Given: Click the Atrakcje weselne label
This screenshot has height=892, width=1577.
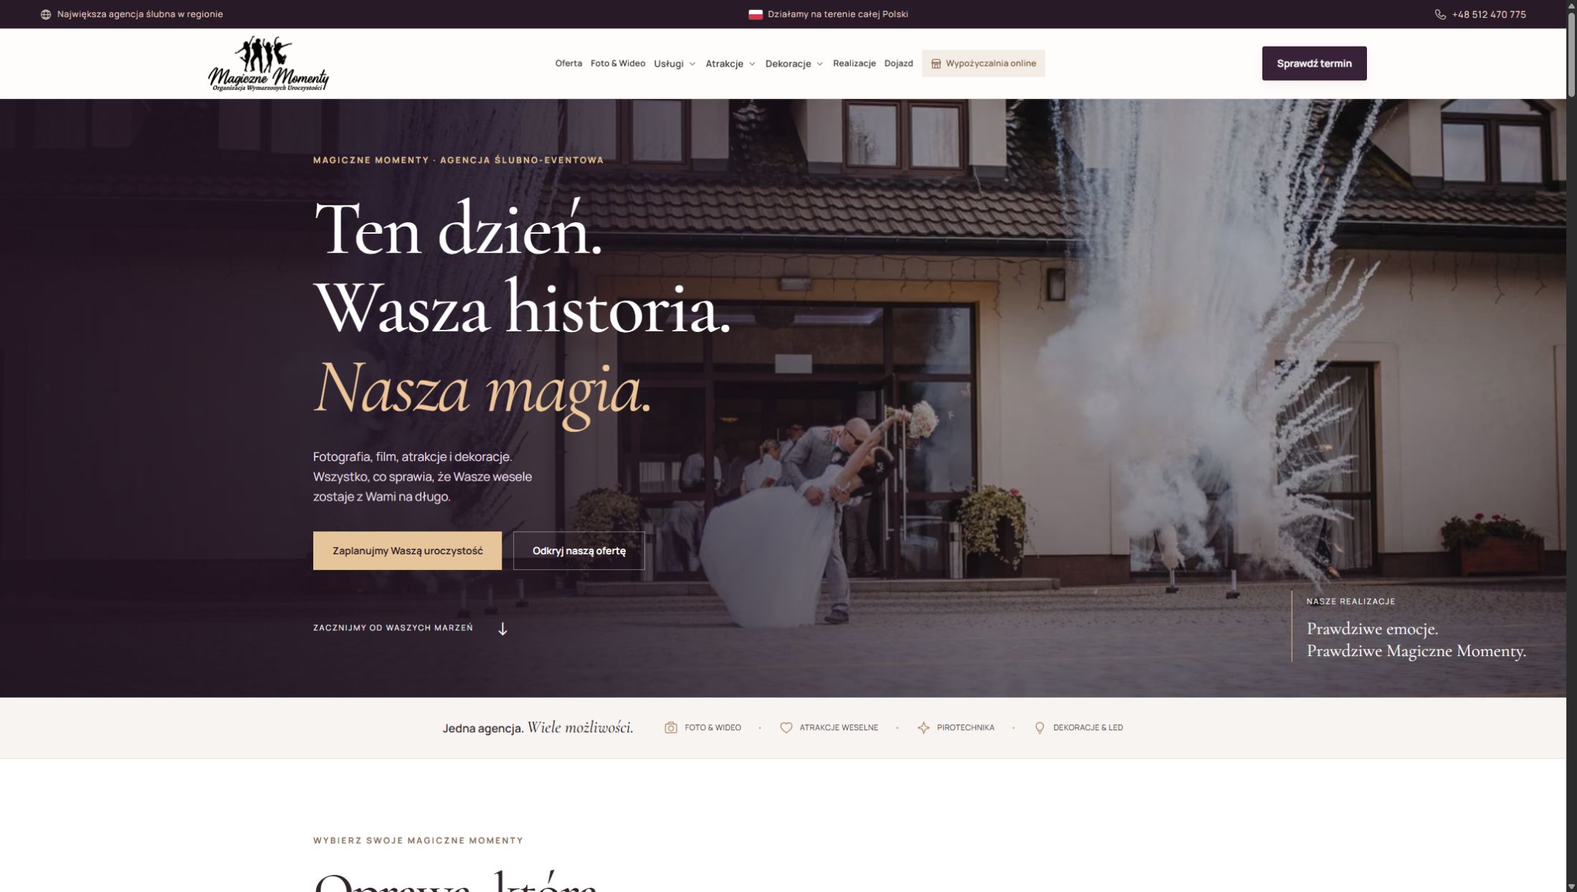Looking at the screenshot, I should tap(839, 728).
